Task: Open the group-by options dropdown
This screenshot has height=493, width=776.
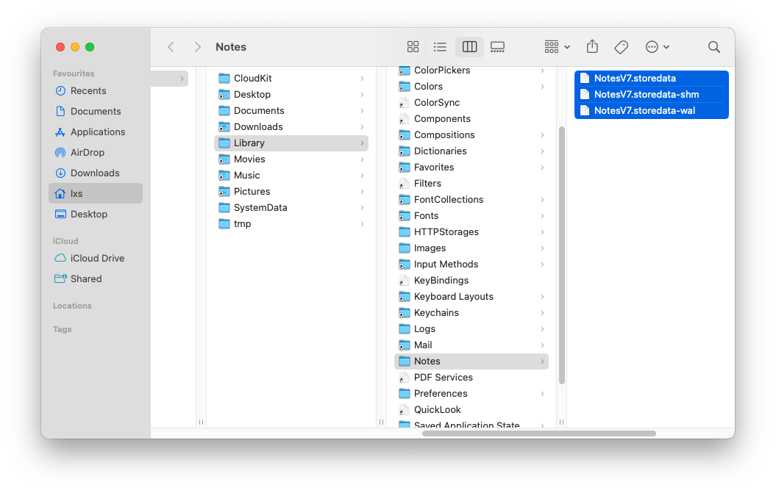Action: (x=557, y=47)
